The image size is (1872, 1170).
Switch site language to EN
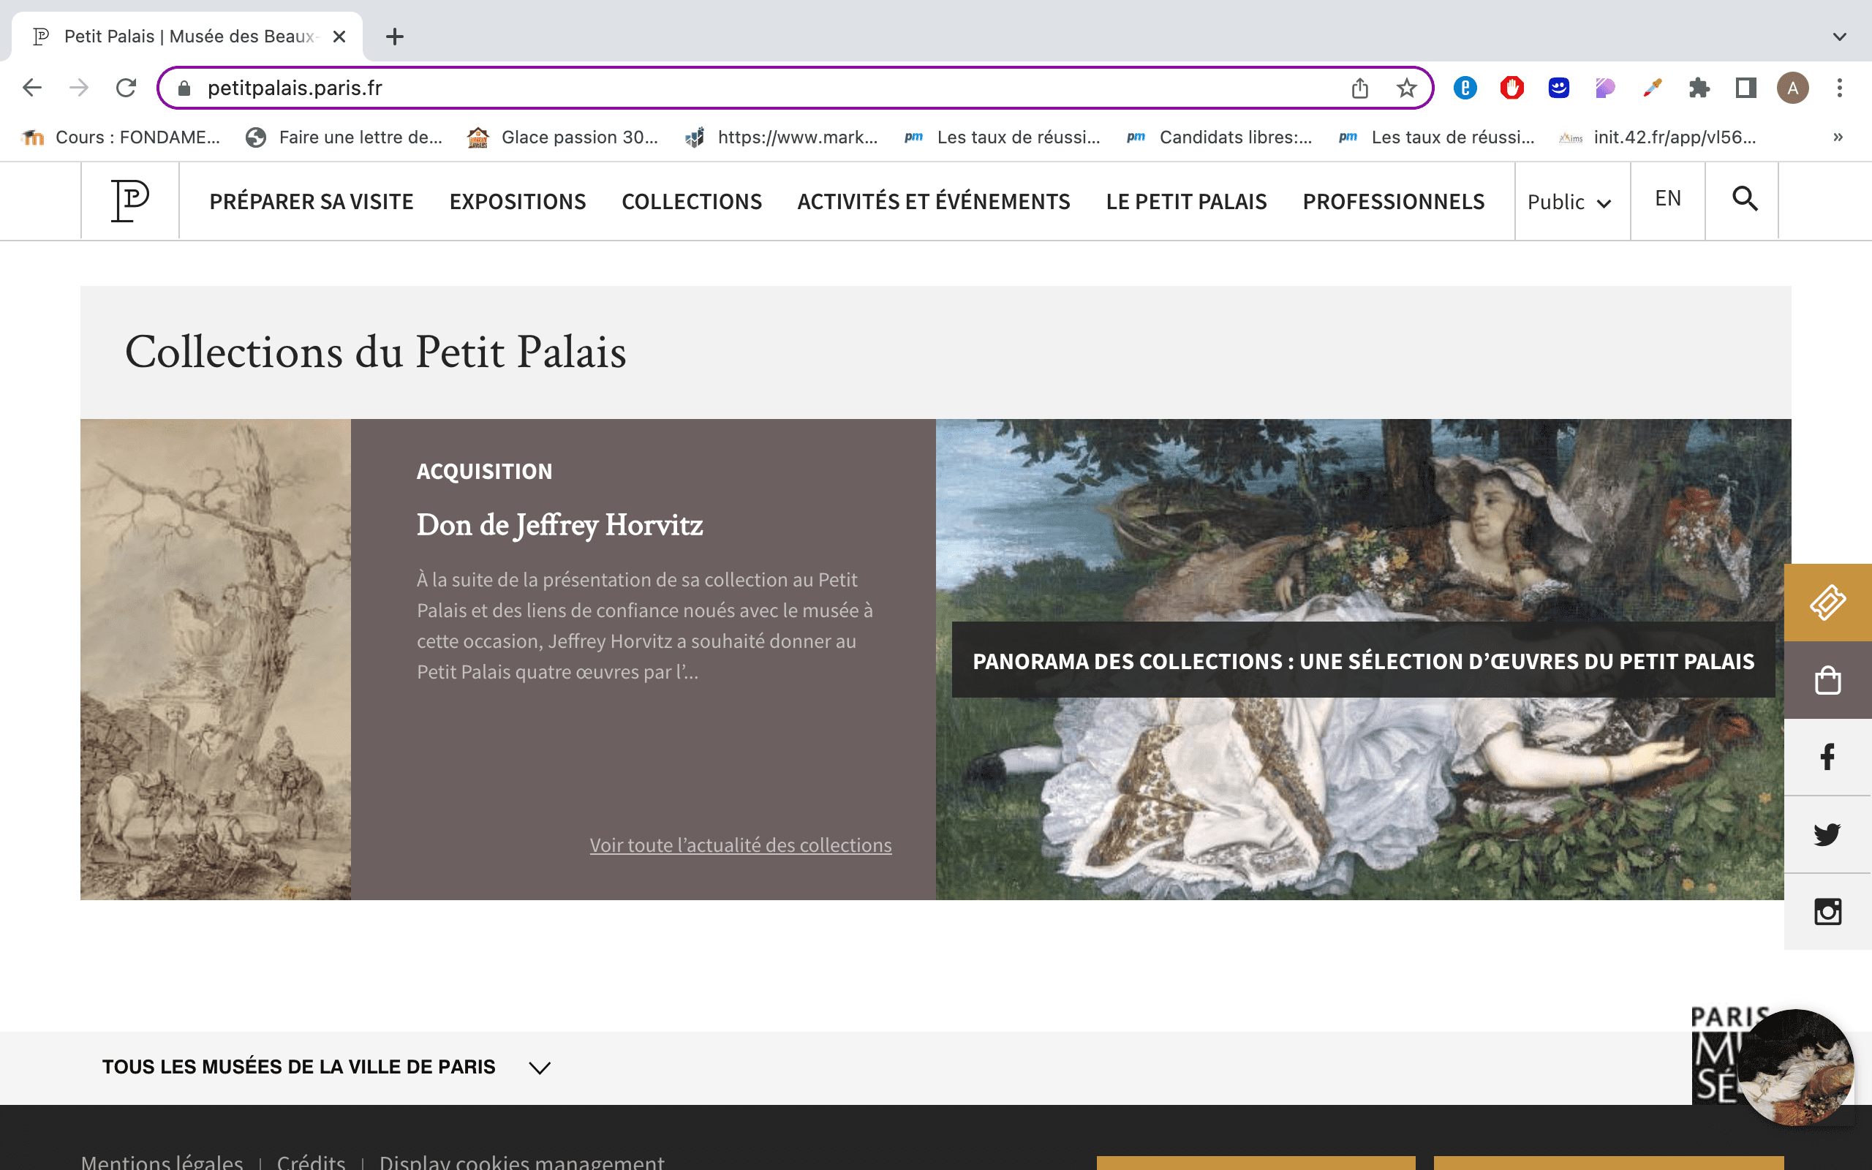[x=1668, y=199]
